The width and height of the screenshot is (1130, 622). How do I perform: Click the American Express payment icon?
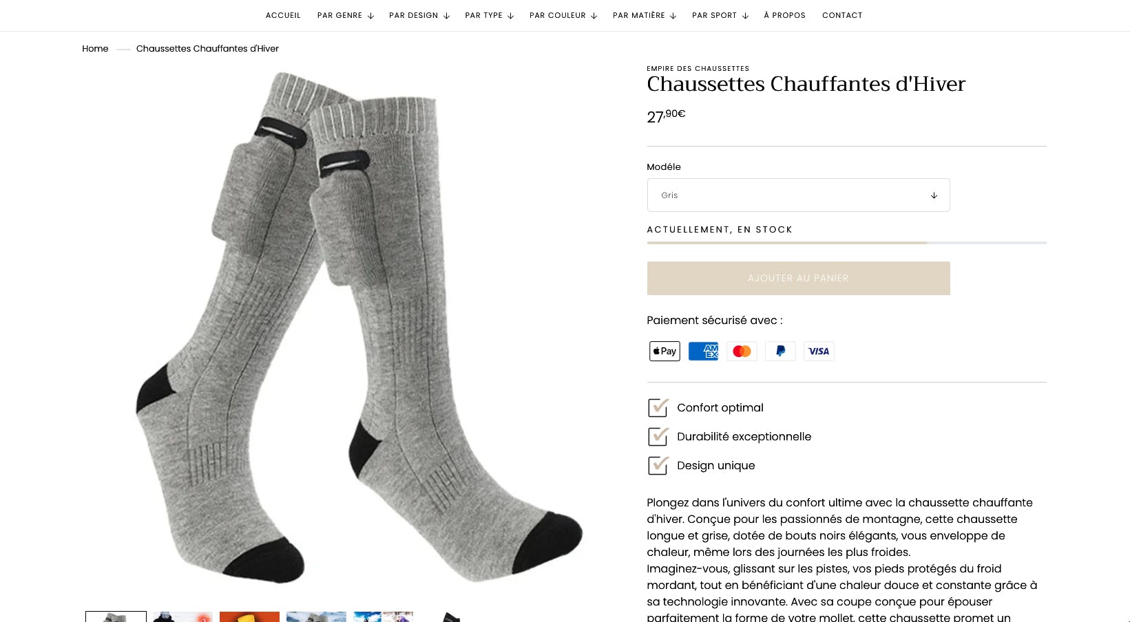point(703,351)
